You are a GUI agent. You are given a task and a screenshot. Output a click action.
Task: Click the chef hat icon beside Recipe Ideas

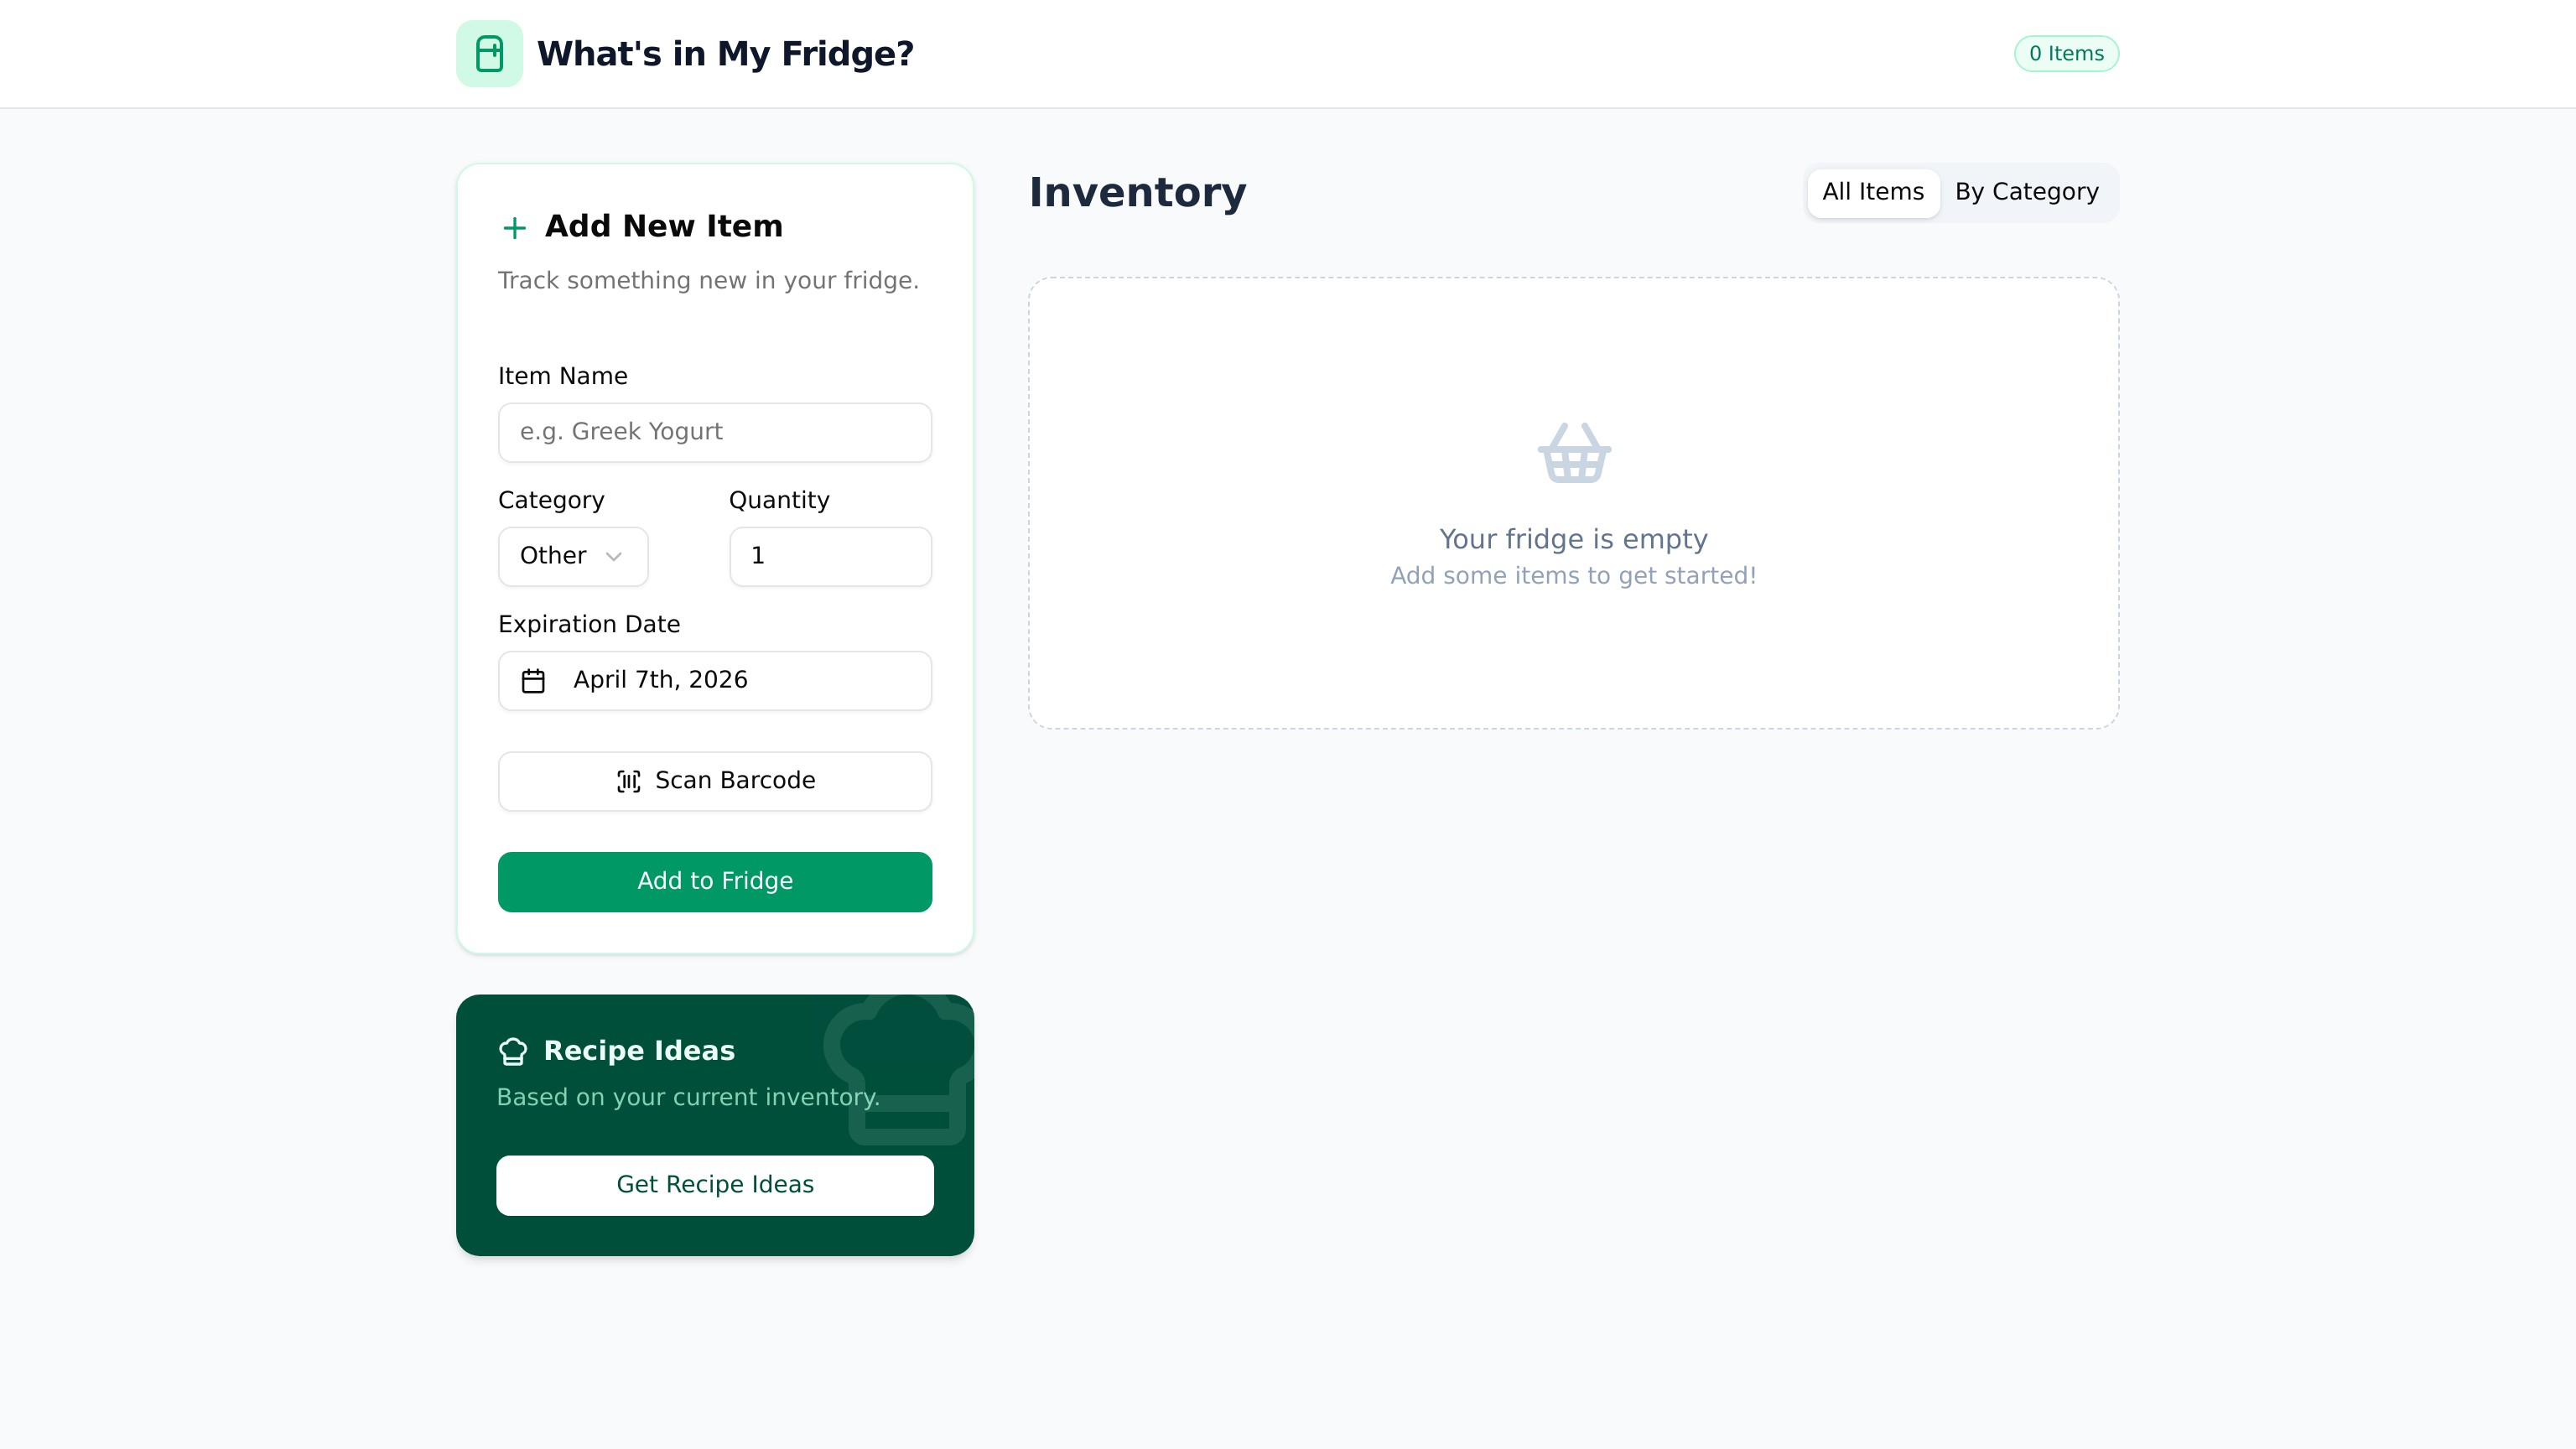coord(513,1051)
